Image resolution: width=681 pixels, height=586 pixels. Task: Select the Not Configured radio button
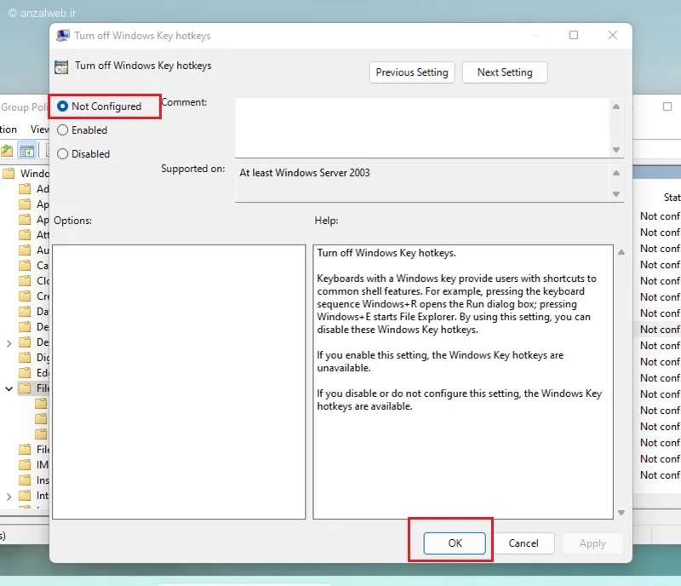(62, 106)
